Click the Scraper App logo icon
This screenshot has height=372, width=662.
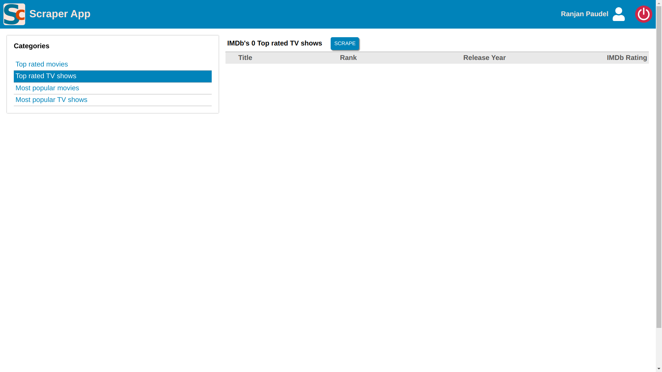click(14, 14)
